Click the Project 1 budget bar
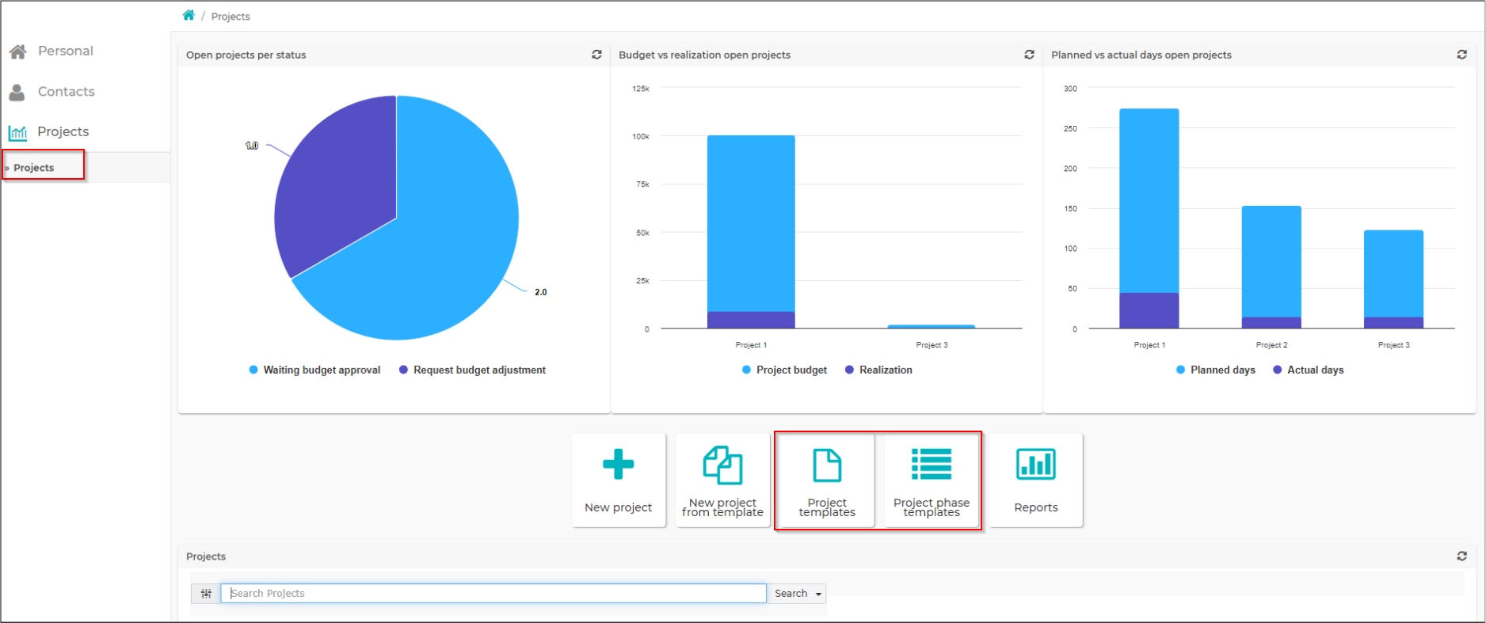 [x=751, y=223]
